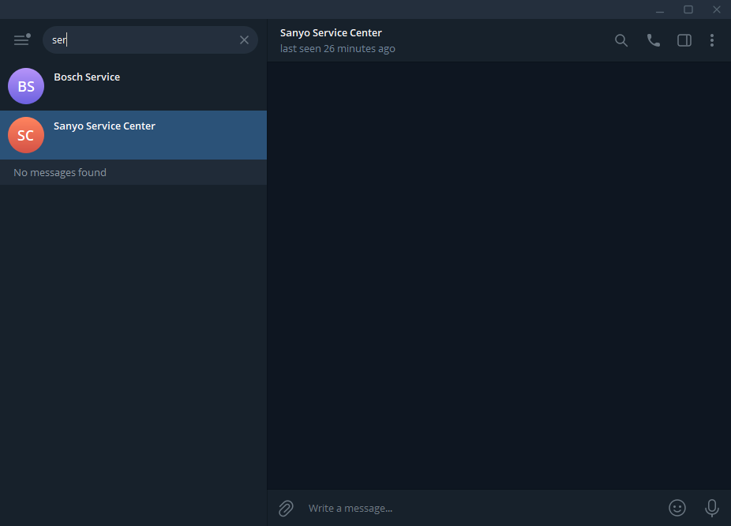Open the three-dot chat options menu

712,40
